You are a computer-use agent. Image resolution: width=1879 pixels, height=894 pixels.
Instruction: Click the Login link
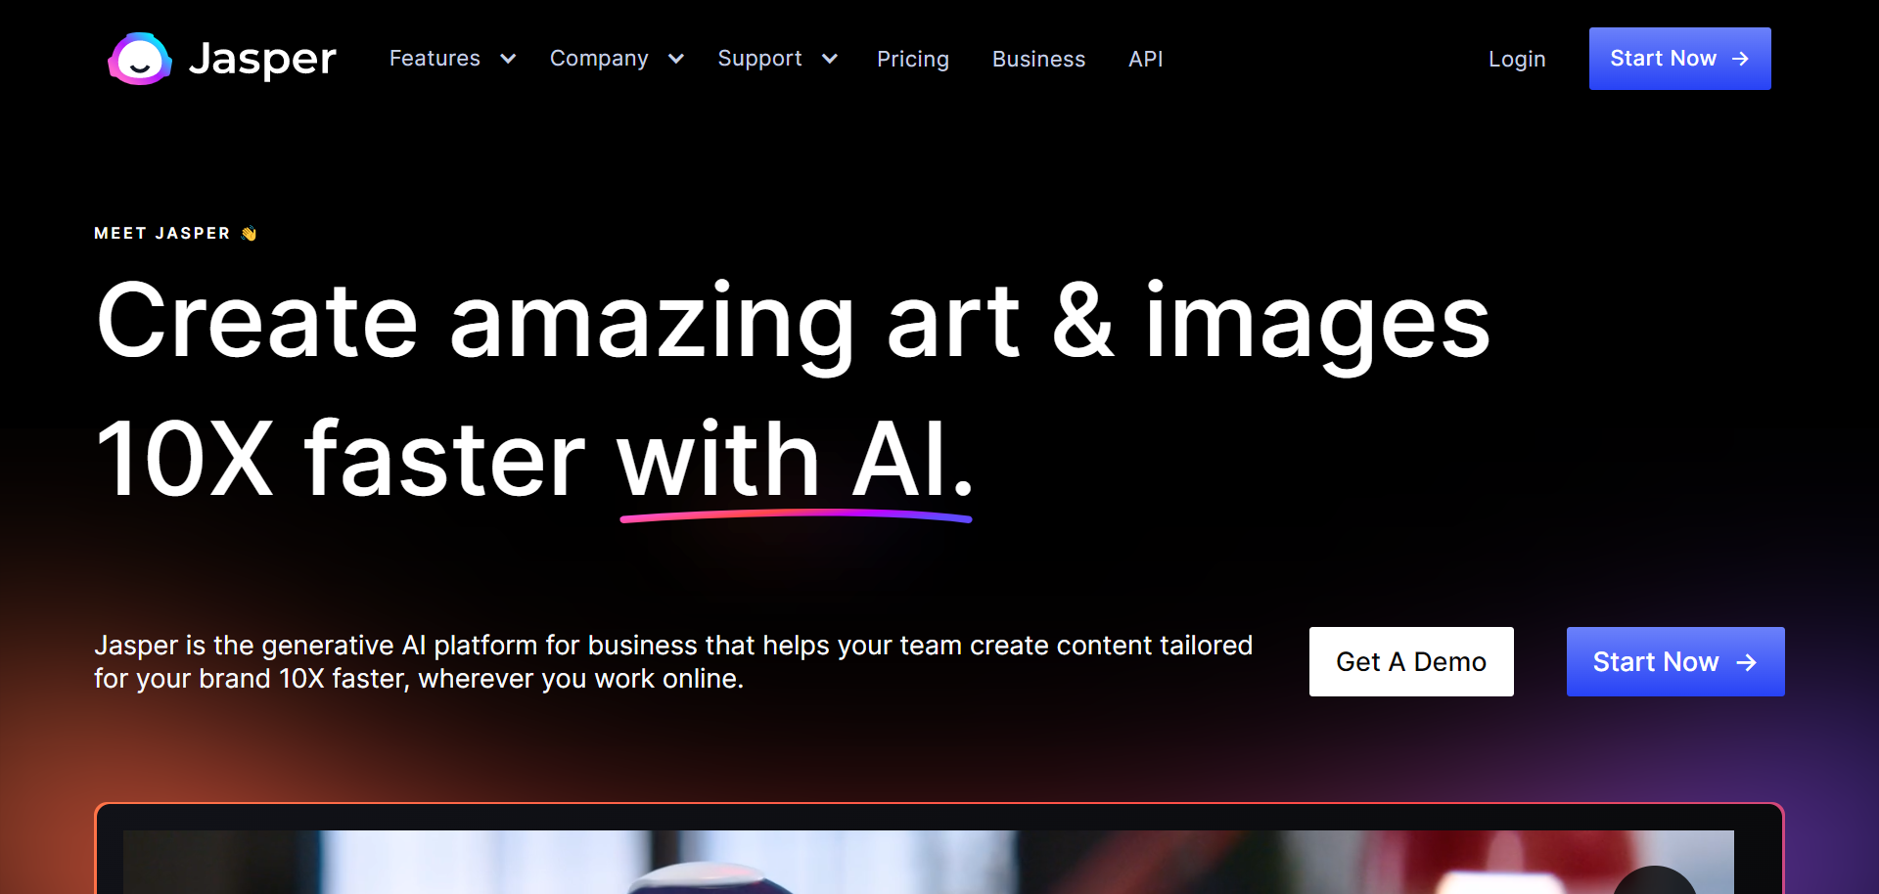click(1517, 60)
